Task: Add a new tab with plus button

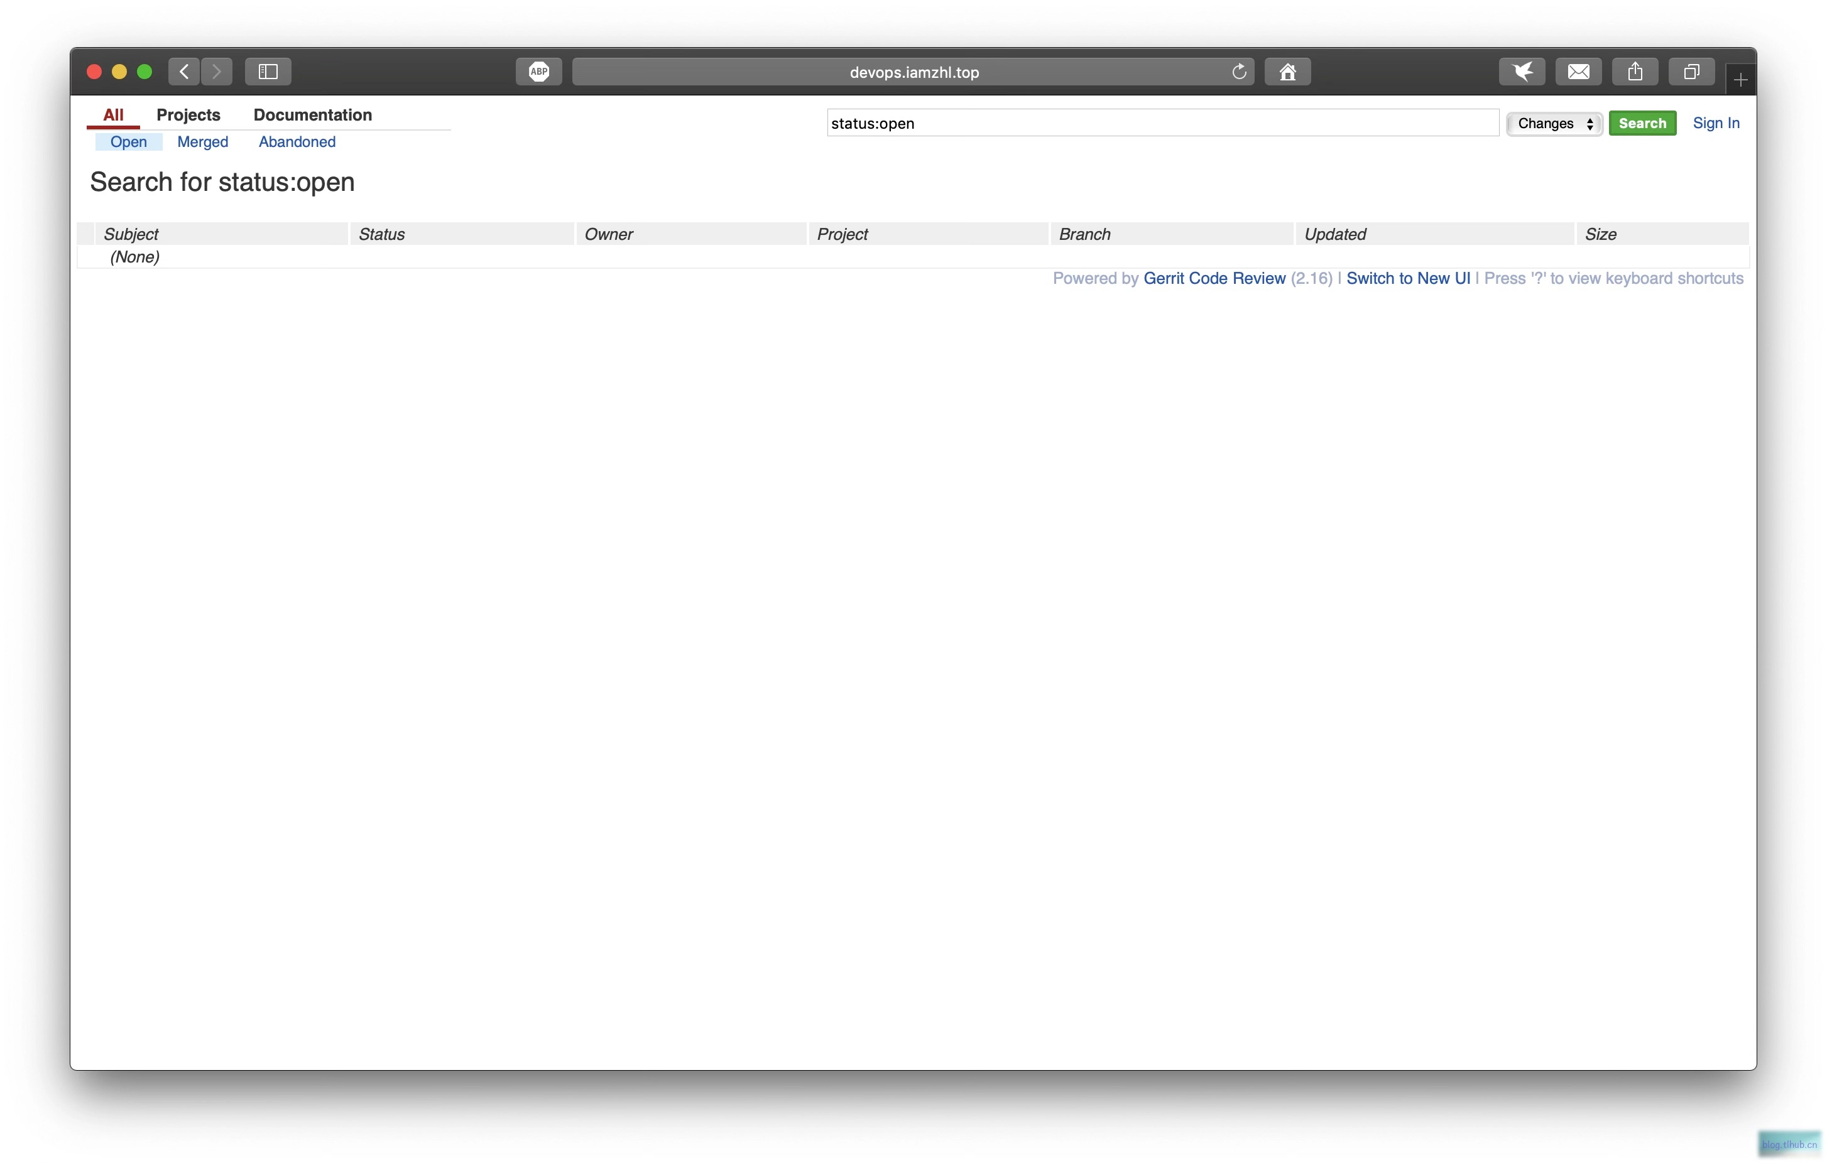Action: (1740, 79)
